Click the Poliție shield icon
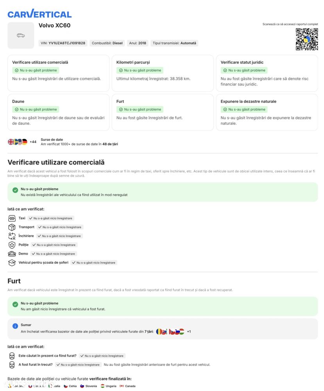 12,245
